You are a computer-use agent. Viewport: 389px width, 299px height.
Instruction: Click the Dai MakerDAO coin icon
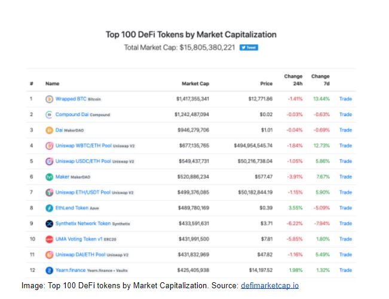[49, 130]
